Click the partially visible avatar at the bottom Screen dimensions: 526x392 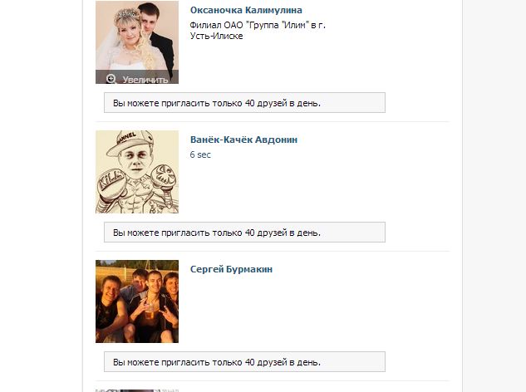(137, 390)
